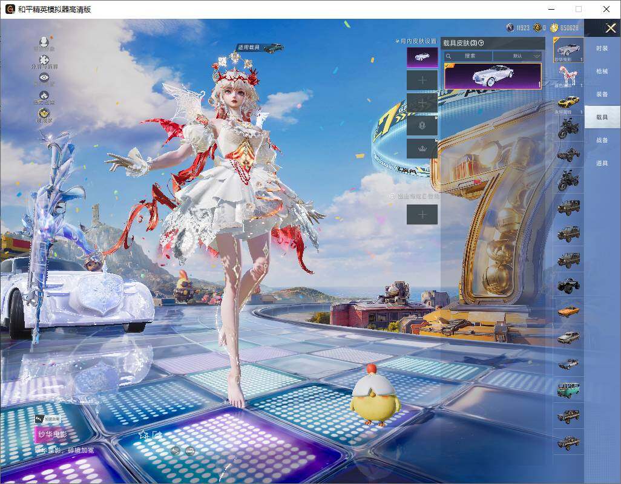621x484 pixels.
Task: Click the 纱华电影 skin name label
Action: tap(52, 434)
